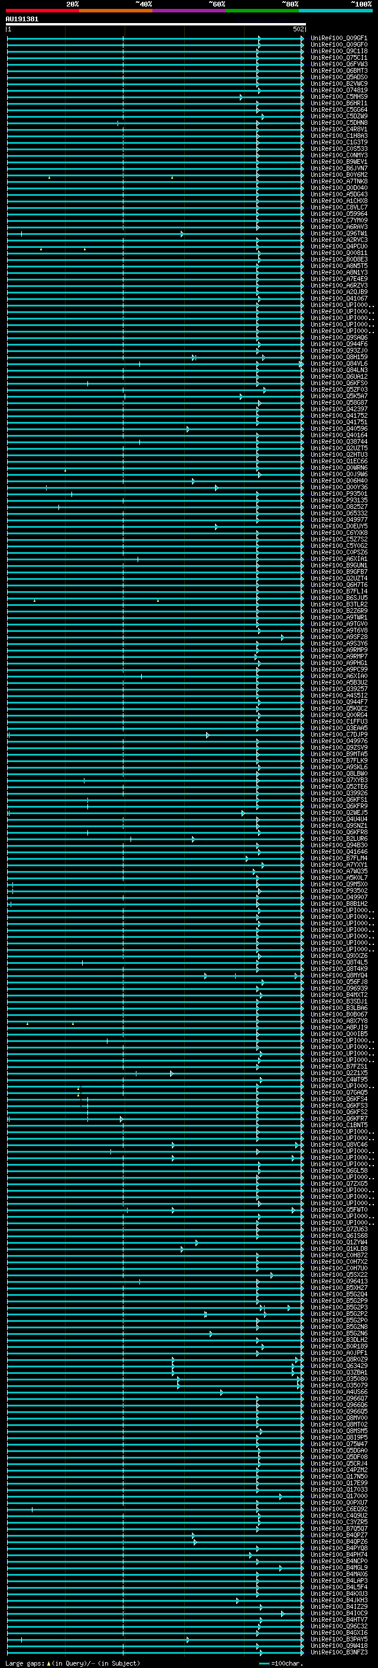Click hit label UniRef100_Q4PCU0
378x1668 pixels.
pyautogui.click(x=339, y=247)
